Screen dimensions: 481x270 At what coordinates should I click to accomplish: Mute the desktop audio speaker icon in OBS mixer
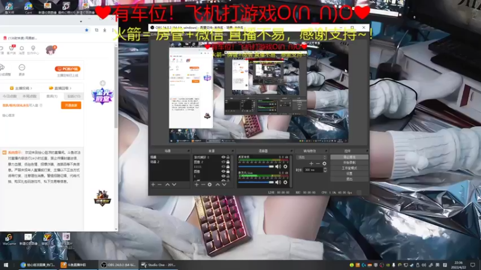278,167
